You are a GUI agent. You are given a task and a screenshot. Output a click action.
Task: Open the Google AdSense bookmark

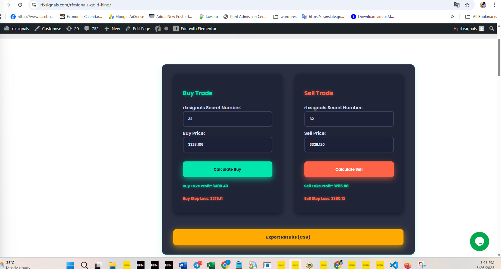click(x=127, y=17)
